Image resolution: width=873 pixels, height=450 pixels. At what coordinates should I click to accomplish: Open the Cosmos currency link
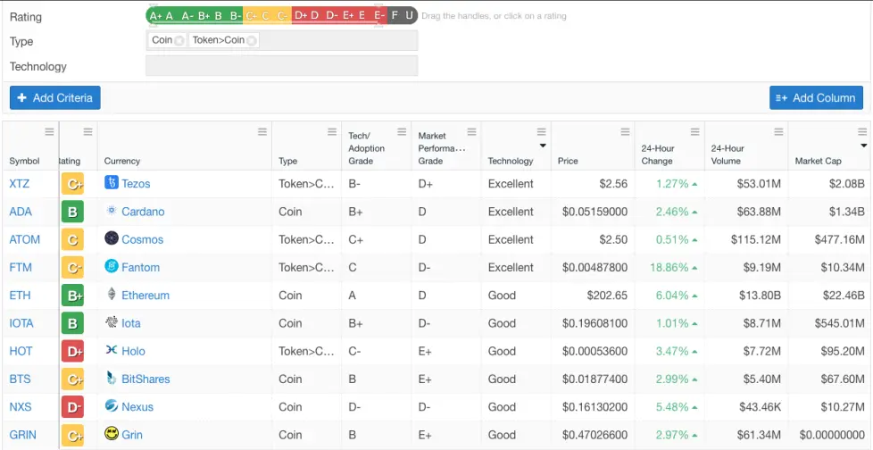[x=143, y=239]
